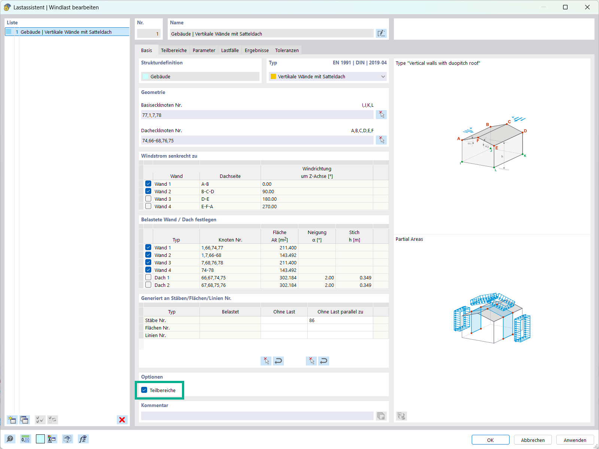Click the light blue color square in bottom toolbar
The image size is (599, 449).
40,439
